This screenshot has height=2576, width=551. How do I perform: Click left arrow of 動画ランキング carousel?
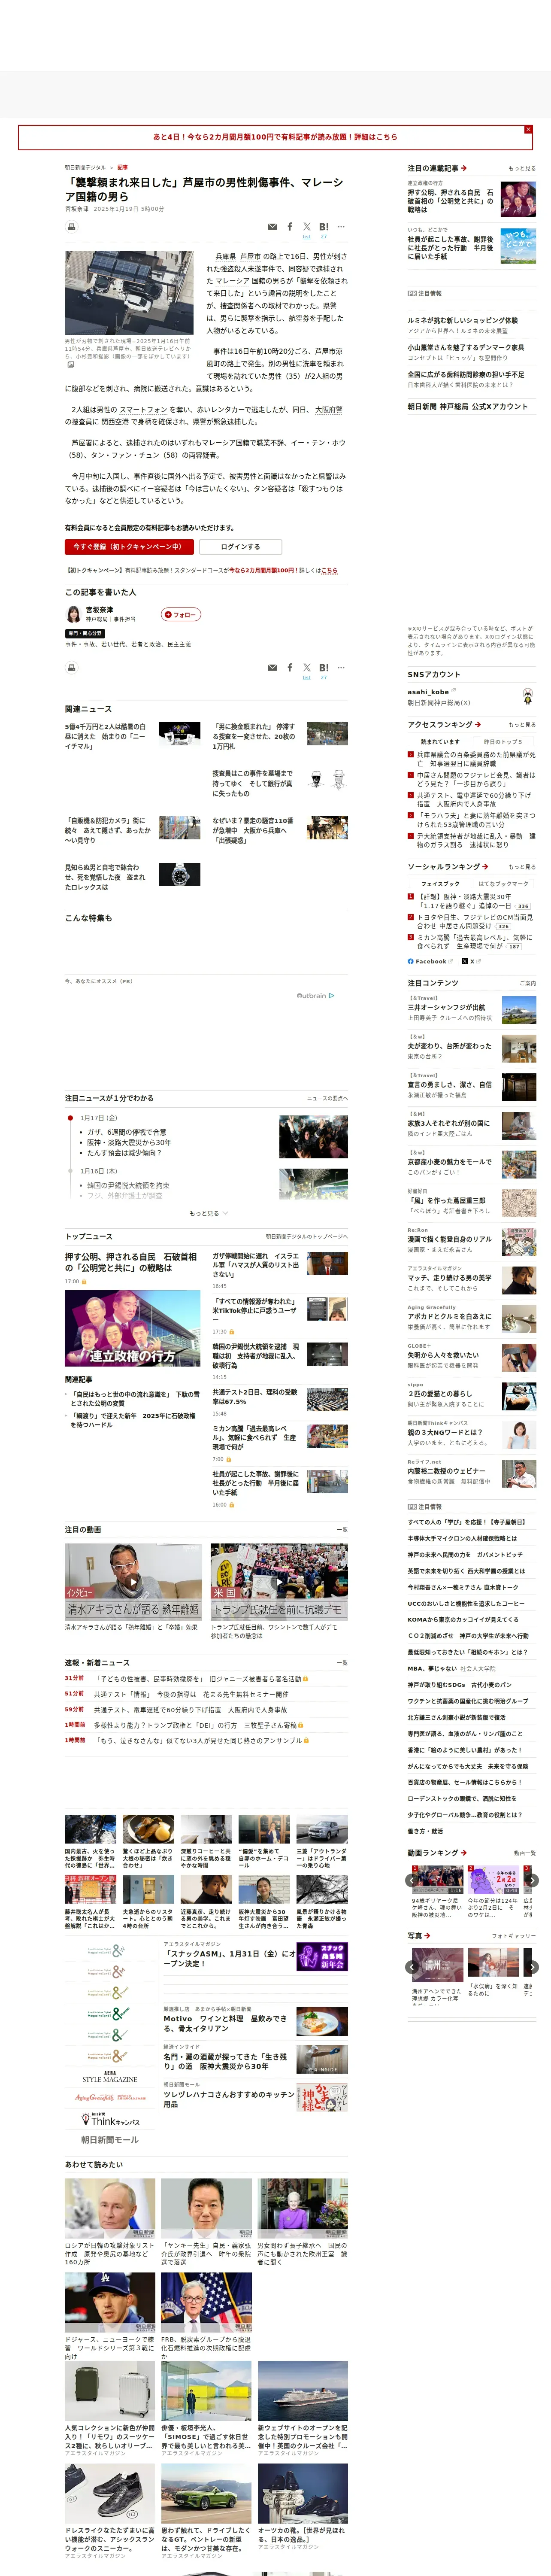[411, 1881]
